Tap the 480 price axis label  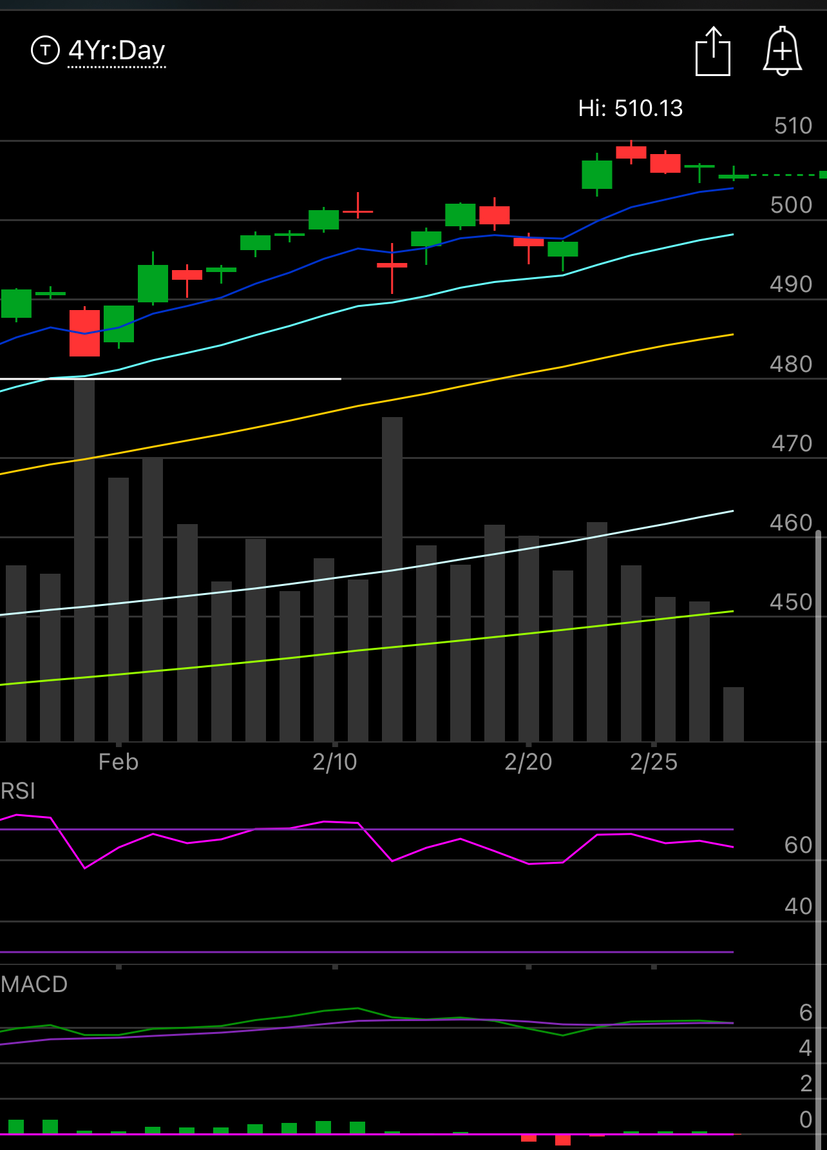tap(792, 364)
